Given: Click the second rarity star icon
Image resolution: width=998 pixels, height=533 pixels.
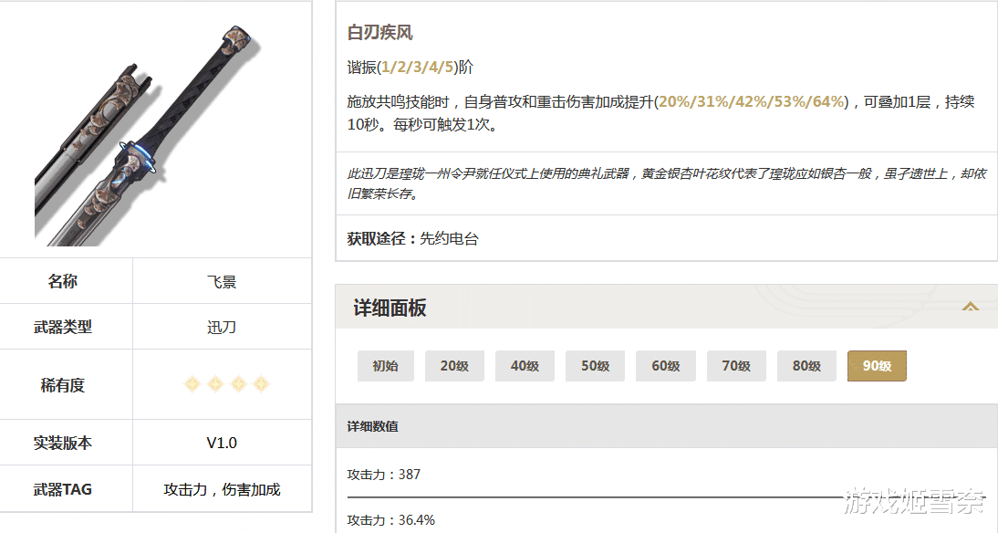Looking at the screenshot, I should (215, 384).
